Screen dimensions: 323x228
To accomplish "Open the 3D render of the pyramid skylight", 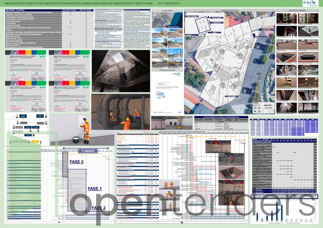I will point(121,71).
